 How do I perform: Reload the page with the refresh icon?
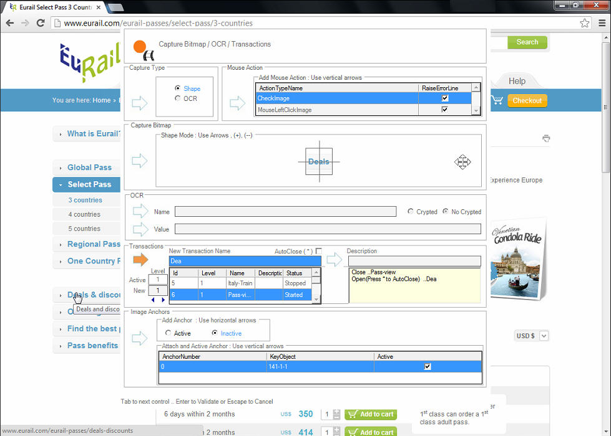point(41,23)
